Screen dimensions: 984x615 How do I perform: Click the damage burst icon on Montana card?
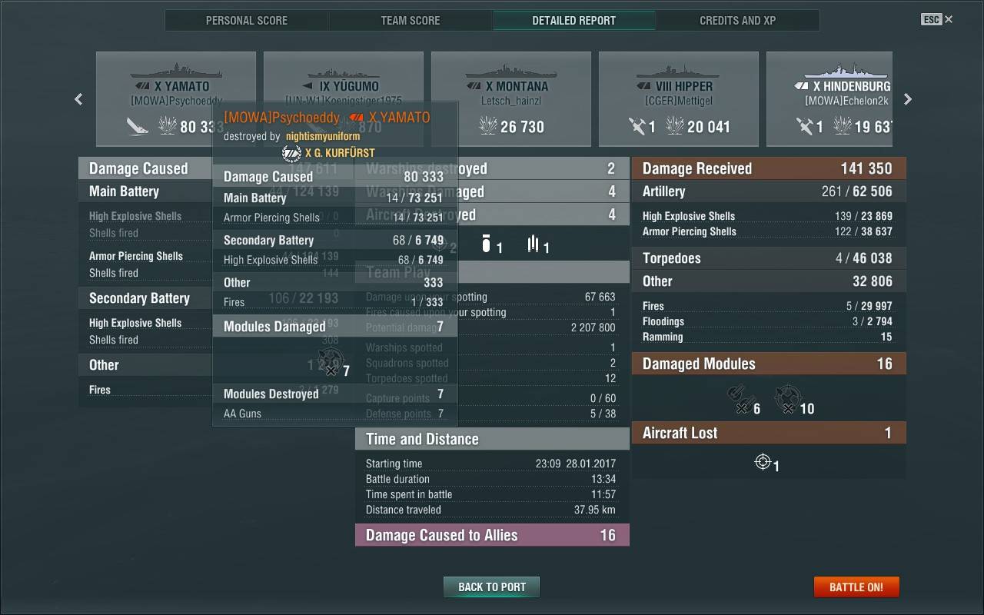488,125
